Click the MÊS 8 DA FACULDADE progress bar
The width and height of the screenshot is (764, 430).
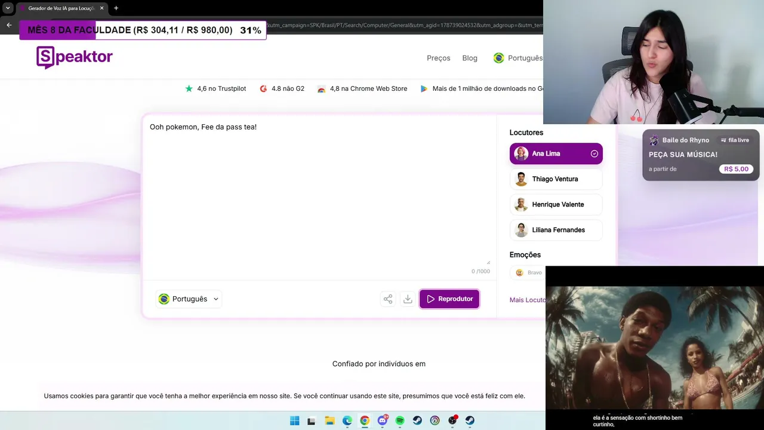(143, 30)
